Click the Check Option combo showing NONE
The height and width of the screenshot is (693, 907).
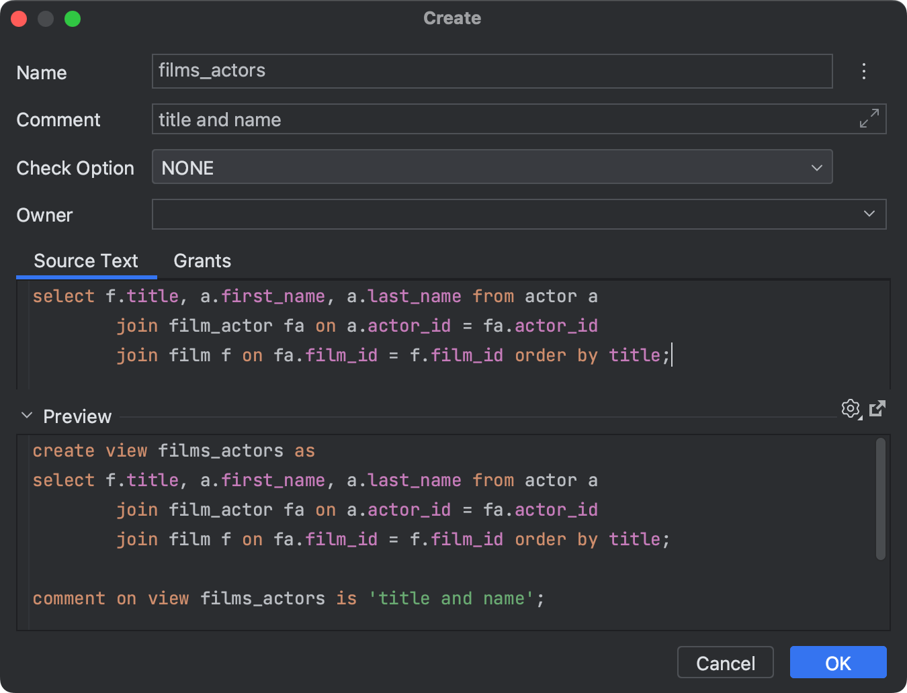(x=470, y=167)
